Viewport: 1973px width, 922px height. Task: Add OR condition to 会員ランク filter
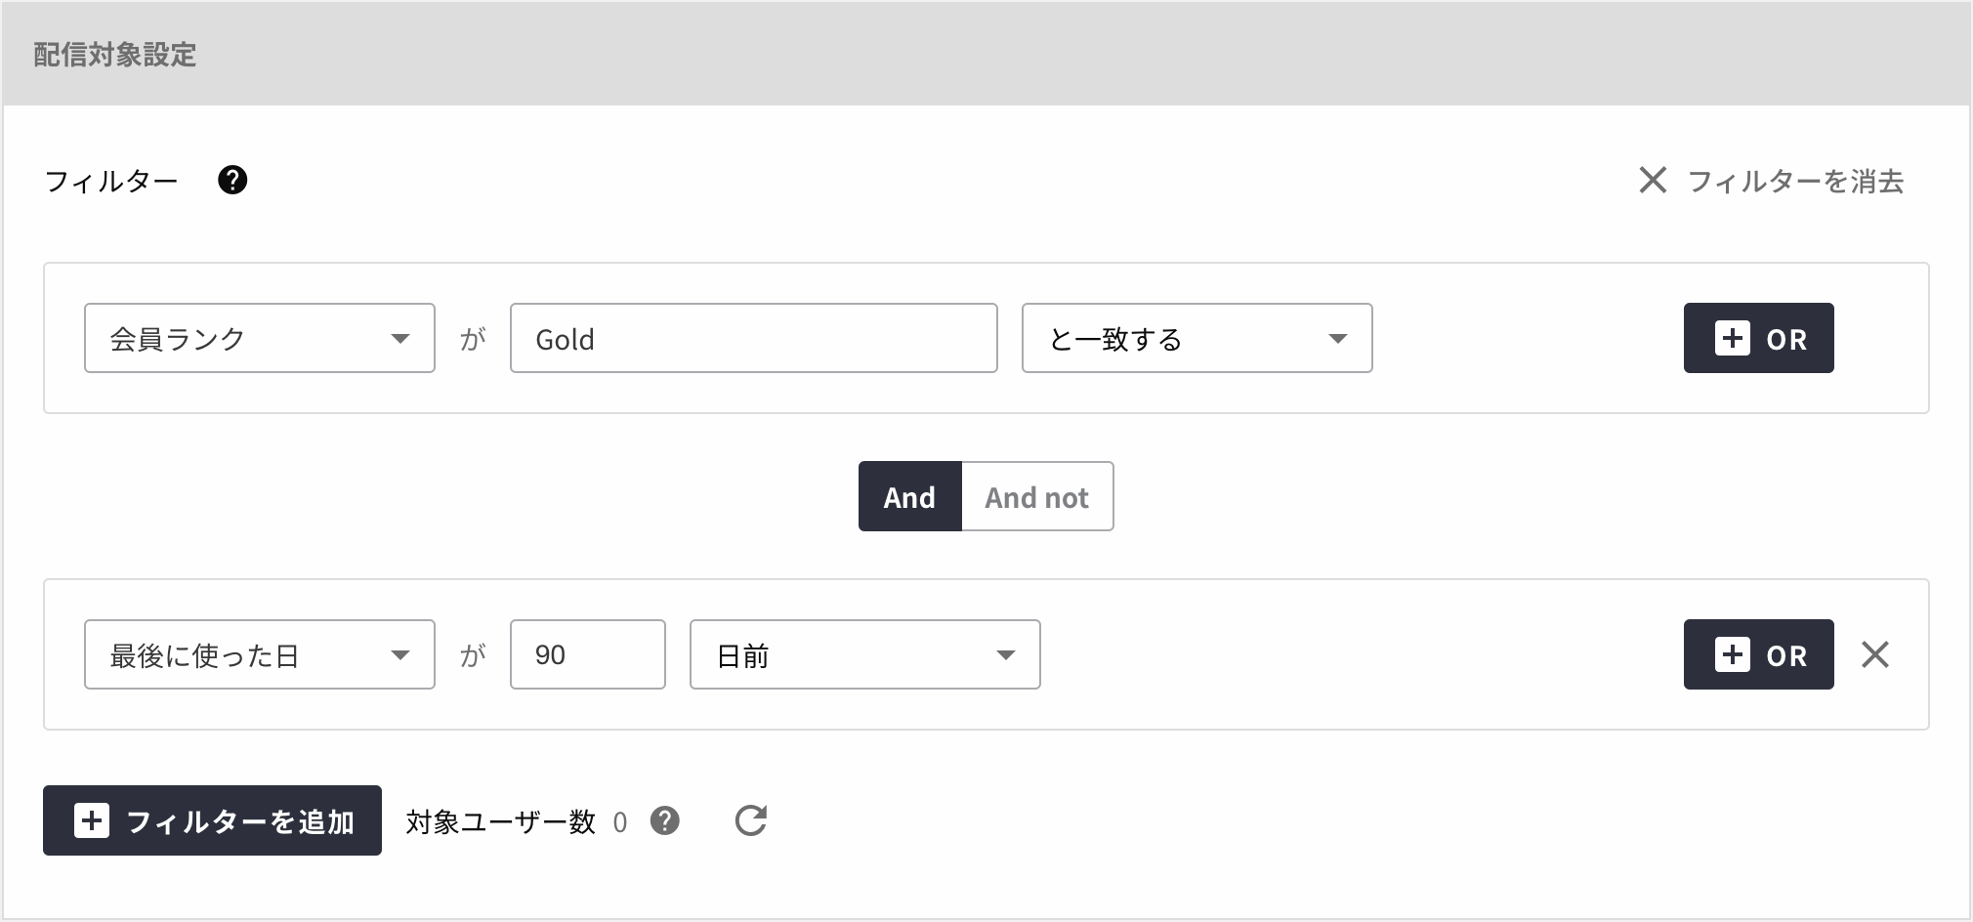(x=1758, y=339)
